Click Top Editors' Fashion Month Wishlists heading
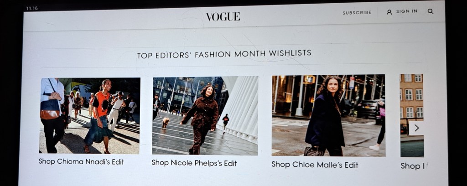This screenshot has height=186, width=467. tap(224, 54)
